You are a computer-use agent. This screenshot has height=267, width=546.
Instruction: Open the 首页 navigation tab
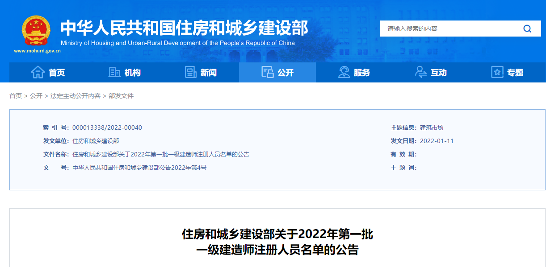tap(48, 72)
